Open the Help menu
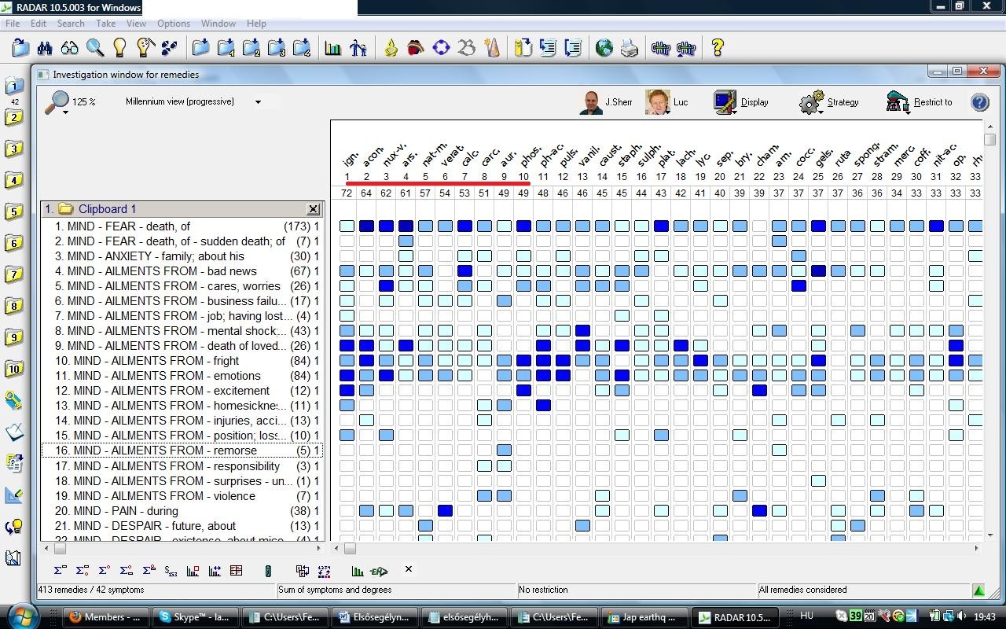 click(256, 24)
